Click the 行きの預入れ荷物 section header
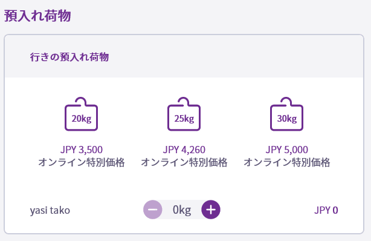This screenshot has width=371, height=241. coord(69,57)
